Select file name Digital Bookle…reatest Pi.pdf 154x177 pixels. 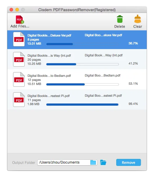(x=49, y=96)
